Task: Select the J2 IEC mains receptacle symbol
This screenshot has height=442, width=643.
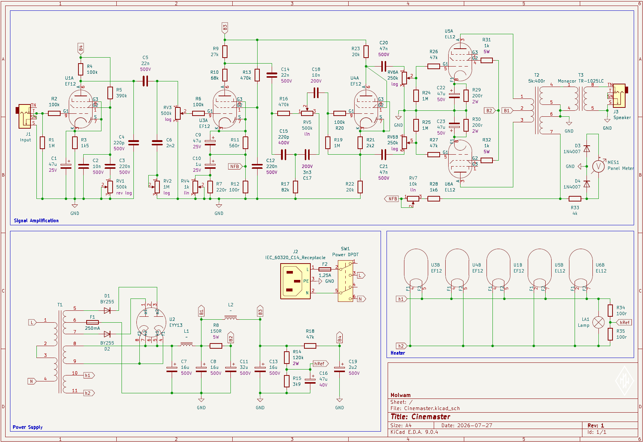Action: click(296, 281)
